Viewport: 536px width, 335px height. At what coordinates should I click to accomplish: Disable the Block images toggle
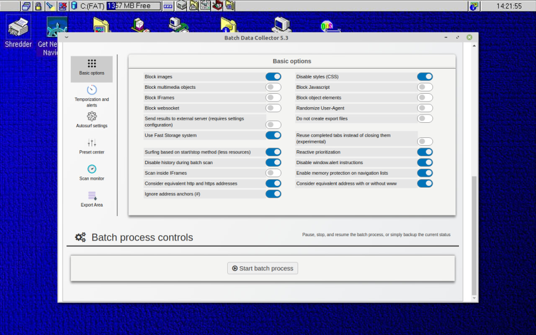273,76
